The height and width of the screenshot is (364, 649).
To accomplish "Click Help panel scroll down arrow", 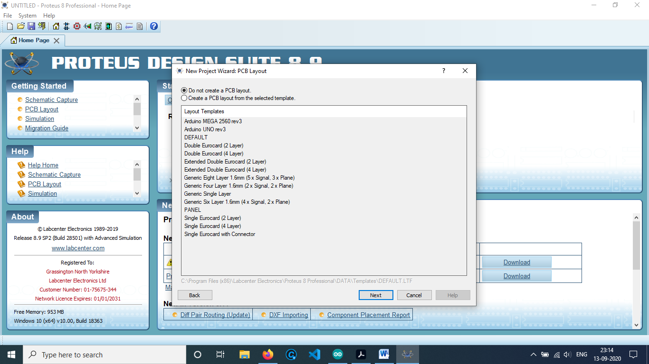I will pyautogui.click(x=137, y=193).
